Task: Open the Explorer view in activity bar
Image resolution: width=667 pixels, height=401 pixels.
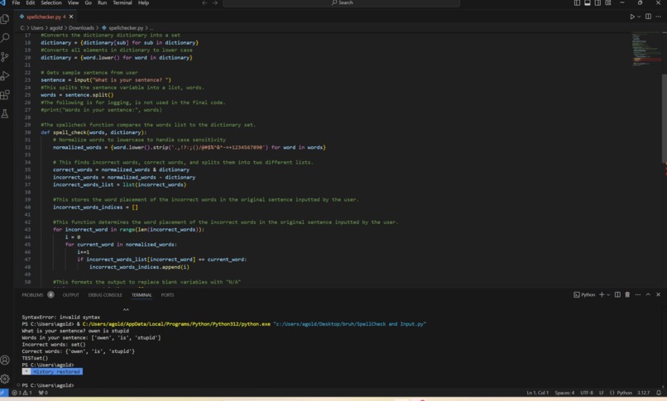Action: point(5,19)
